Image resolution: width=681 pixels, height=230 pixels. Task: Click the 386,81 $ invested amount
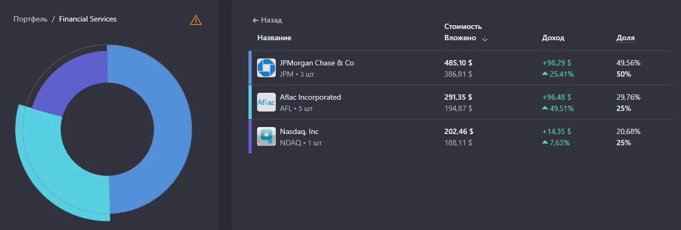tap(458, 74)
